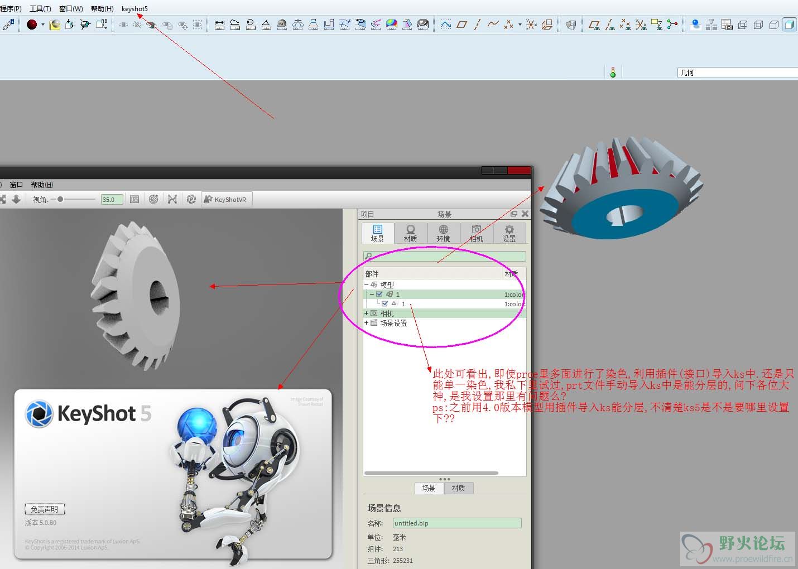Click the rainbow shaded analysis icon

click(392, 25)
